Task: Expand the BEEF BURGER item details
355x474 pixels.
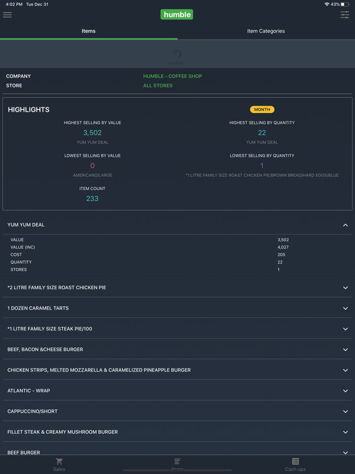Action: click(346, 452)
